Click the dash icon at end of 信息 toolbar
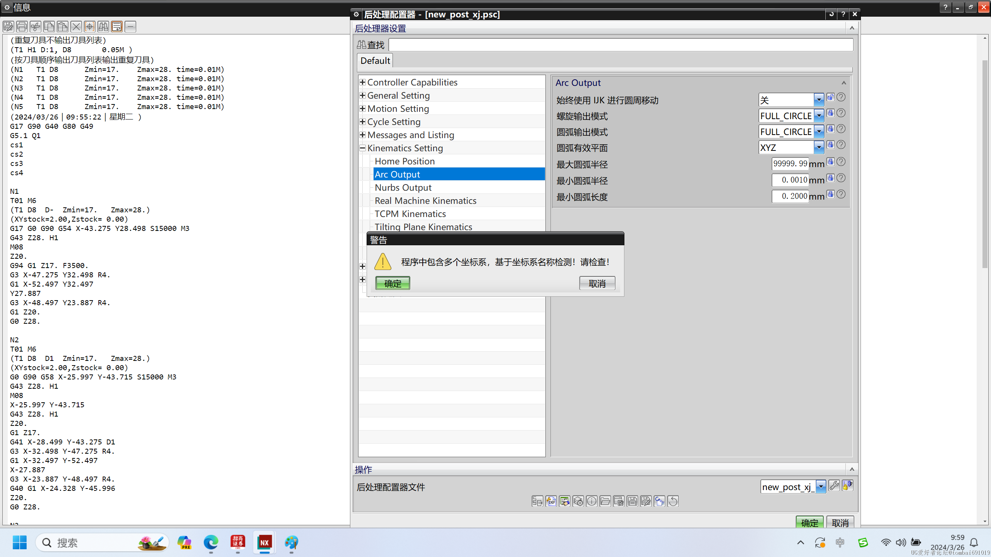Image resolution: width=991 pixels, height=557 pixels. point(130,26)
